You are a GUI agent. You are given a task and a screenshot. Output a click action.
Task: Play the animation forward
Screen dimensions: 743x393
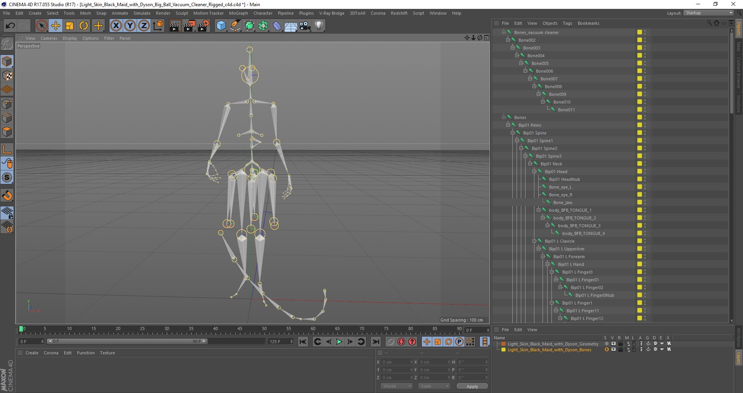[339, 342]
